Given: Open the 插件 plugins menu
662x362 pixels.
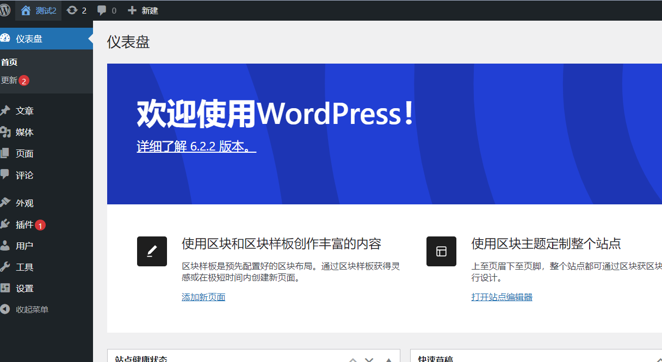Looking at the screenshot, I should click(x=24, y=224).
